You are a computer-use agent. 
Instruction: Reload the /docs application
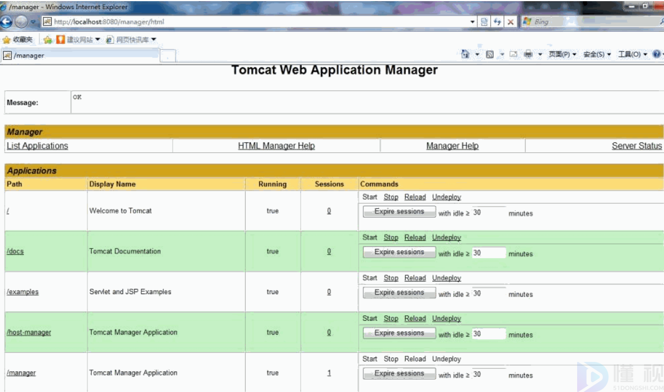point(415,237)
